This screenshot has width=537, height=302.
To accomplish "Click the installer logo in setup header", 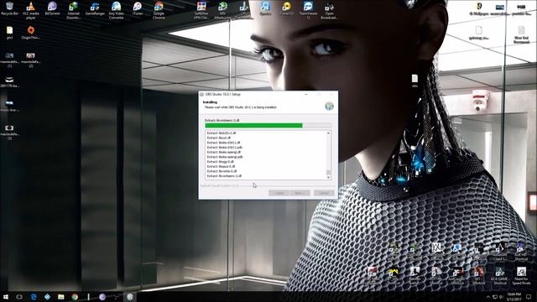I will pos(329,107).
